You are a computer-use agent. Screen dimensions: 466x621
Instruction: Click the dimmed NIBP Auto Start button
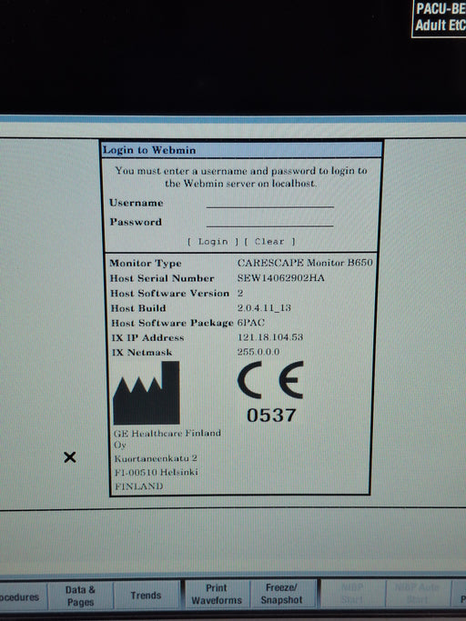point(418,593)
